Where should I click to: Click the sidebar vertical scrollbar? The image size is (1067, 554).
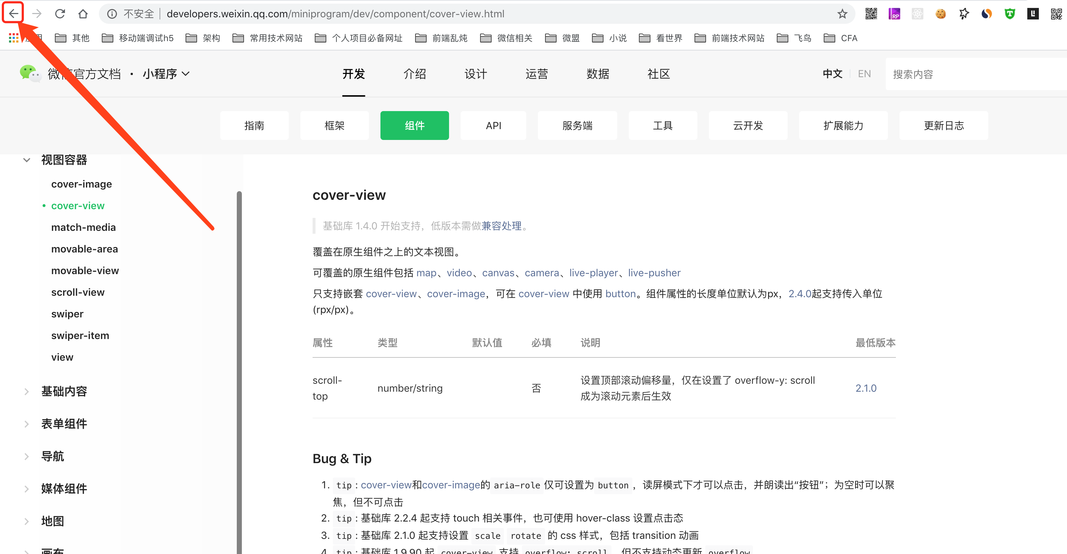[x=239, y=372]
